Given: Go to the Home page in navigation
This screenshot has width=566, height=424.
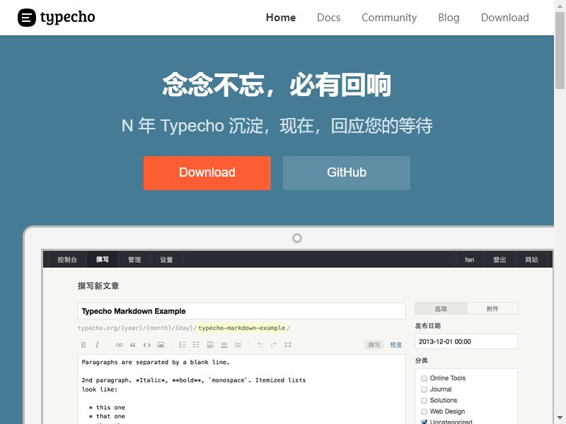Looking at the screenshot, I should coord(281,18).
